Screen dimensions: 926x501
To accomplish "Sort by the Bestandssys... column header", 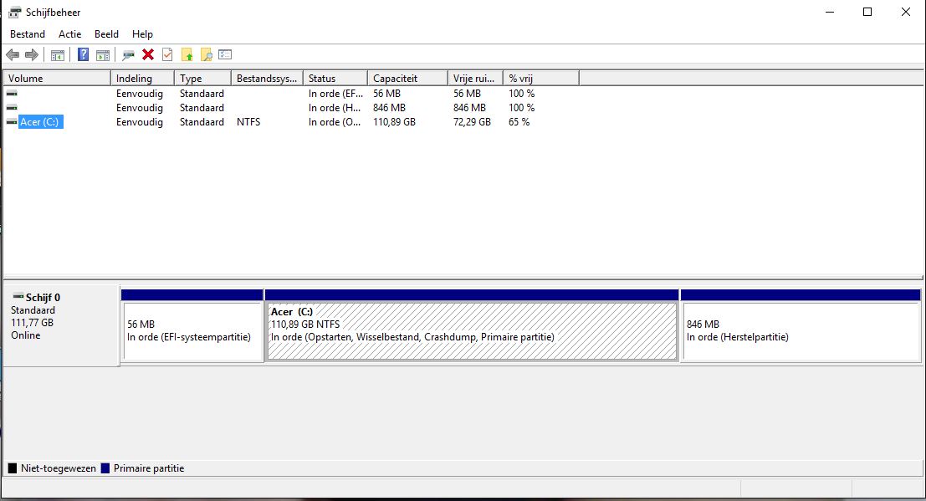I will click(x=267, y=78).
